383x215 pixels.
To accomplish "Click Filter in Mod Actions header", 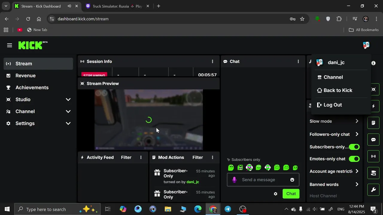I will (197, 157).
